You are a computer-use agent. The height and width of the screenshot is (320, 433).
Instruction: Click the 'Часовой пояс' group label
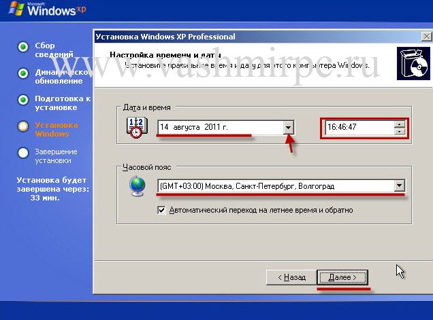pyautogui.click(x=147, y=167)
